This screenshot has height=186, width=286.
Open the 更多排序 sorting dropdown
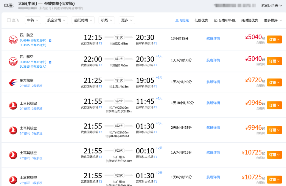click(x=273, y=20)
